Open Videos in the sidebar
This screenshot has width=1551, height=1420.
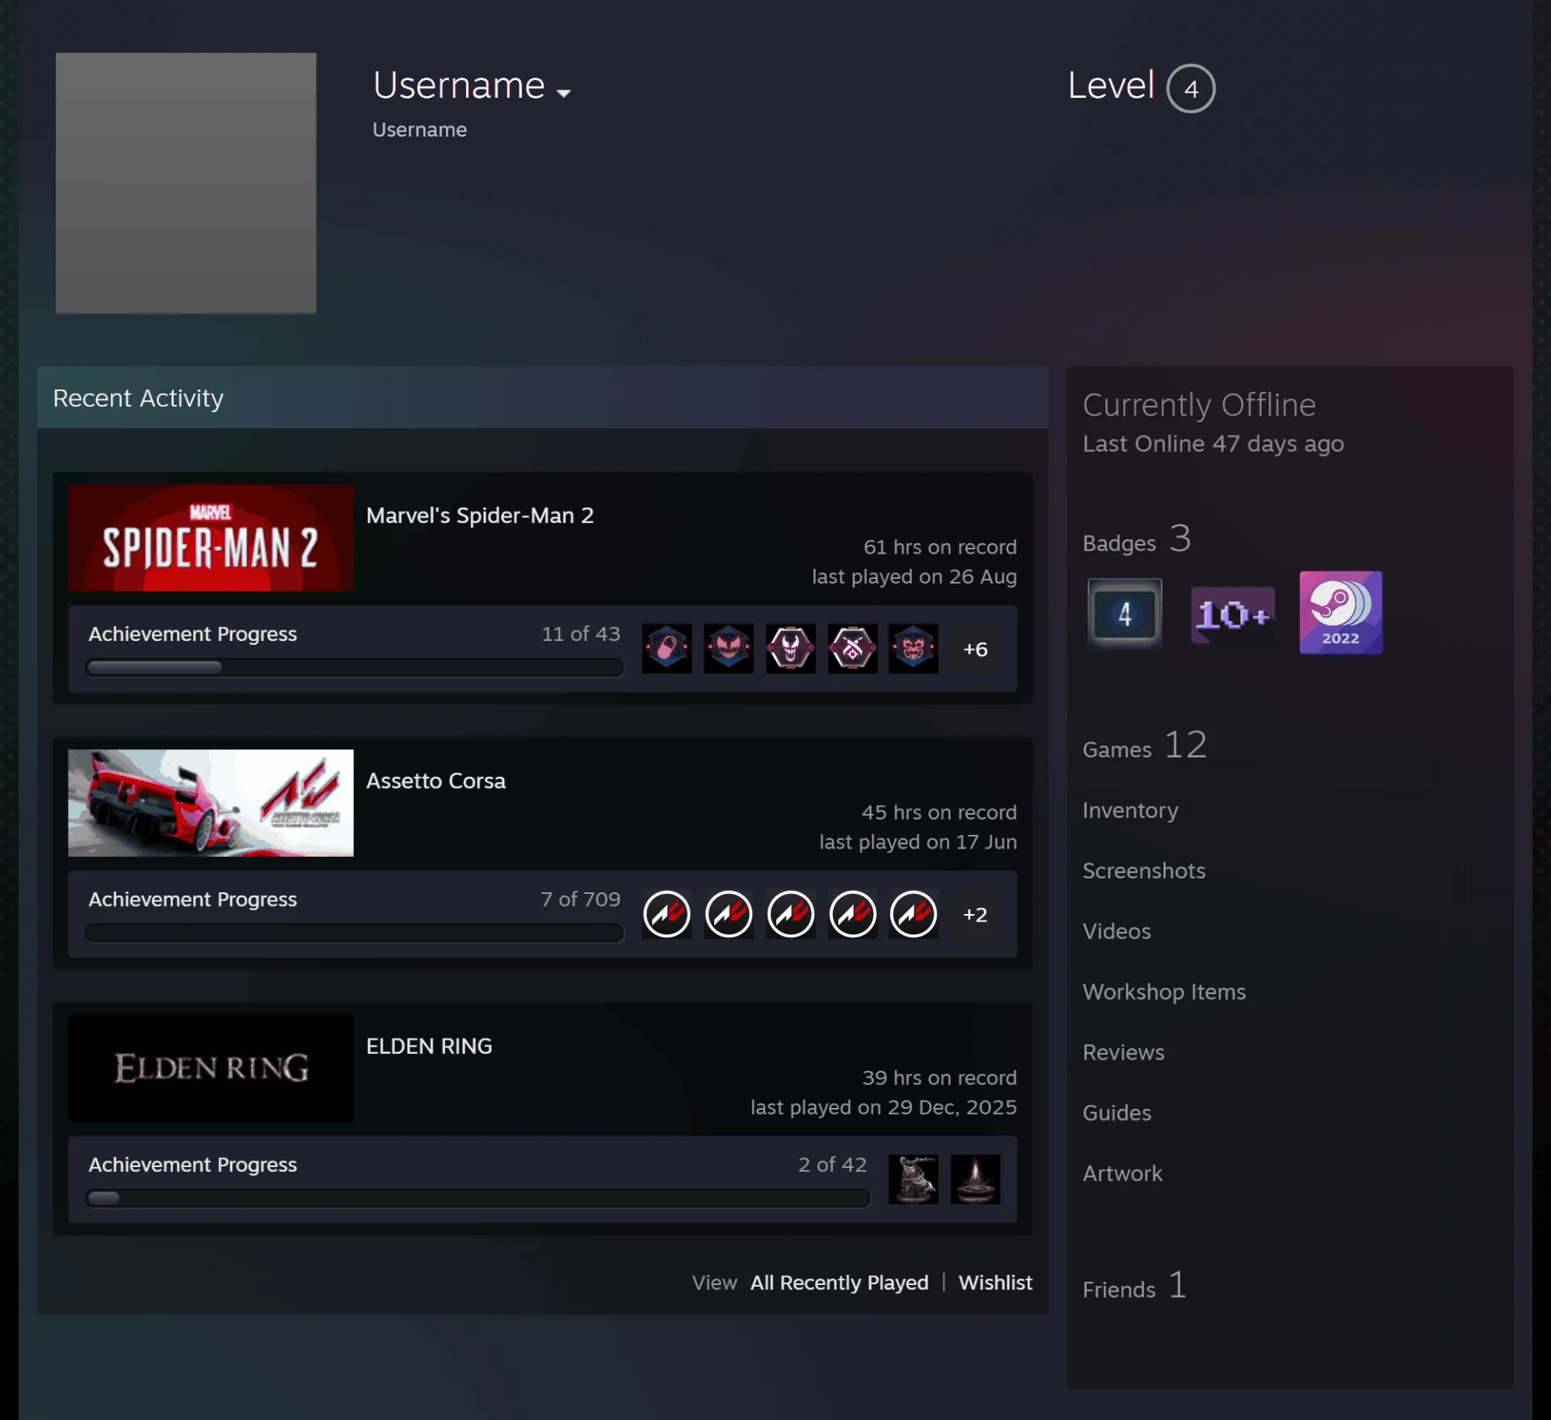(x=1116, y=931)
